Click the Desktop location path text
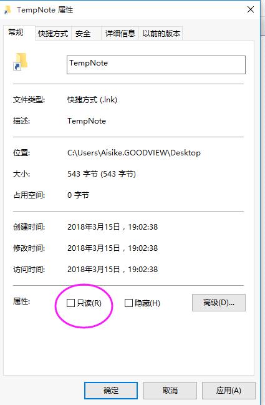265x405 pixels. click(134, 153)
